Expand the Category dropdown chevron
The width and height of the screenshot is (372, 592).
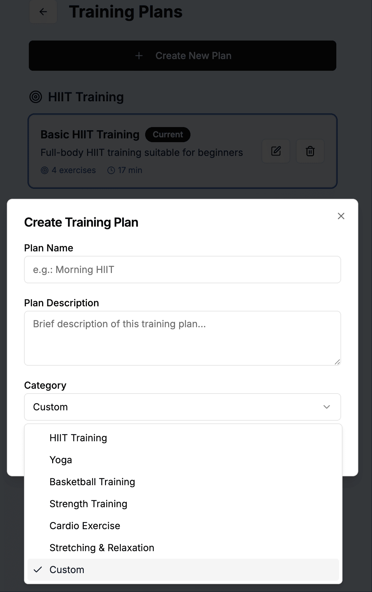pos(326,407)
